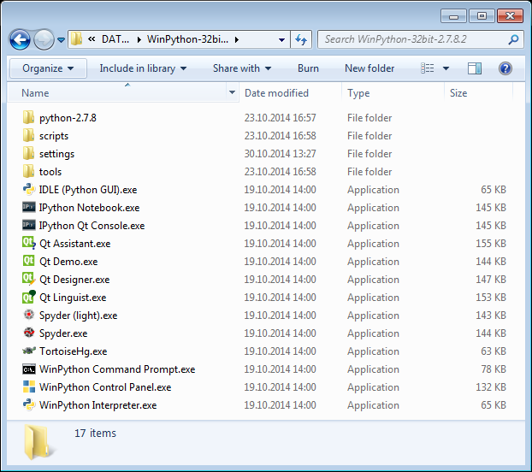Select the Qt Linguist.exe icon
The image size is (532, 472).
coord(29,297)
